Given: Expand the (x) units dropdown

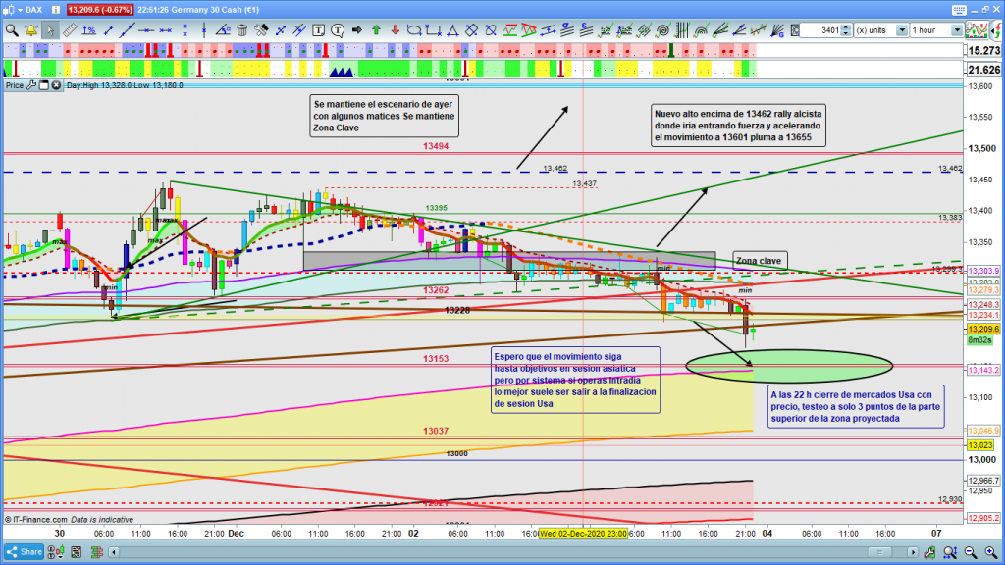Looking at the screenshot, I should coord(891,30).
